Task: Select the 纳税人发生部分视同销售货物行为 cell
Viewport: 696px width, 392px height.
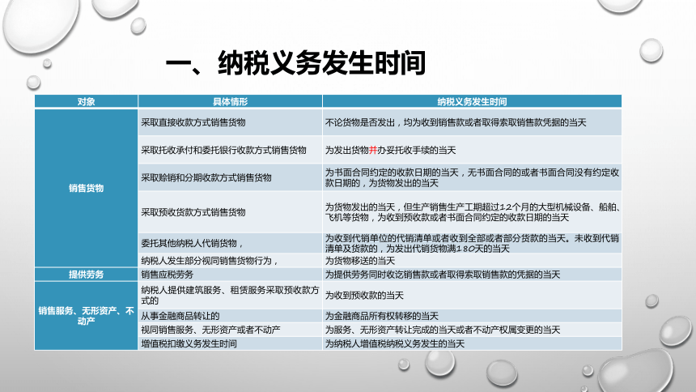Action: click(230, 261)
